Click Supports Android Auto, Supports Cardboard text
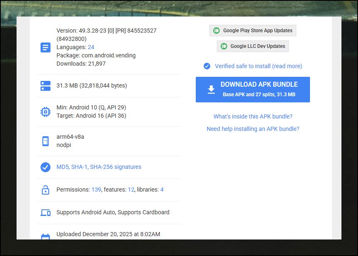 click(x=113, y=212)
